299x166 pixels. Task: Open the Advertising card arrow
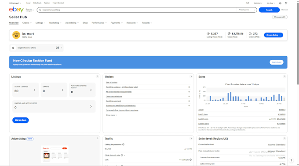pyautogui.click(x=98, y=138)
